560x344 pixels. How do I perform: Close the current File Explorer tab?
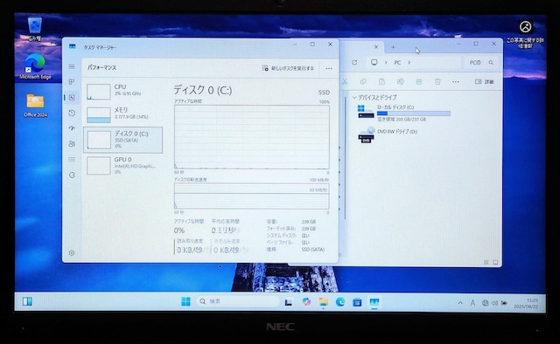[376, 46]
